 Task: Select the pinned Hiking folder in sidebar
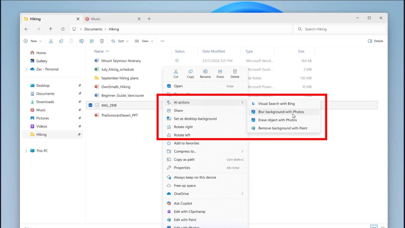[x=53, y=134]
